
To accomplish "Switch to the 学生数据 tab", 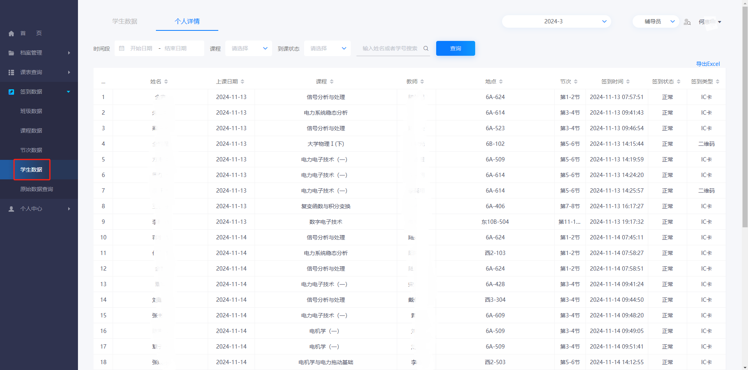I will click(125, 21).
